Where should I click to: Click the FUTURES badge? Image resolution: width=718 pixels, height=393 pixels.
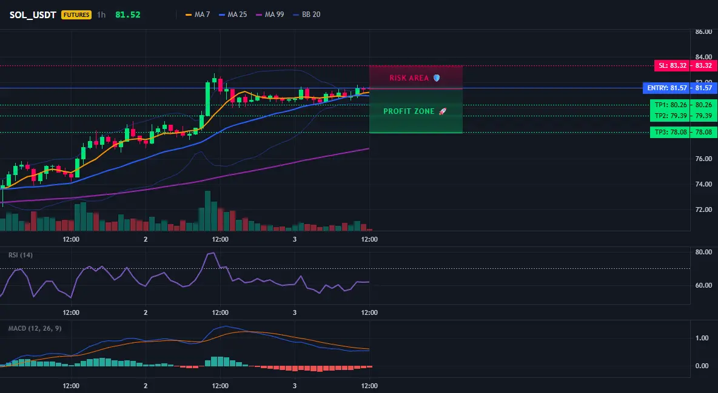[x=76, y=15]
